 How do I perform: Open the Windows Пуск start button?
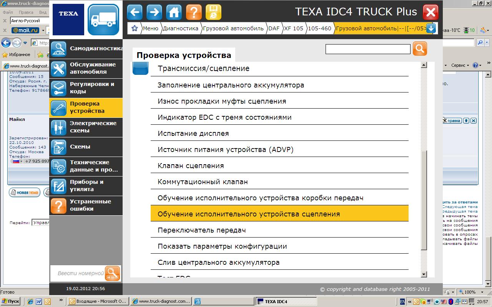click(11, 301)
